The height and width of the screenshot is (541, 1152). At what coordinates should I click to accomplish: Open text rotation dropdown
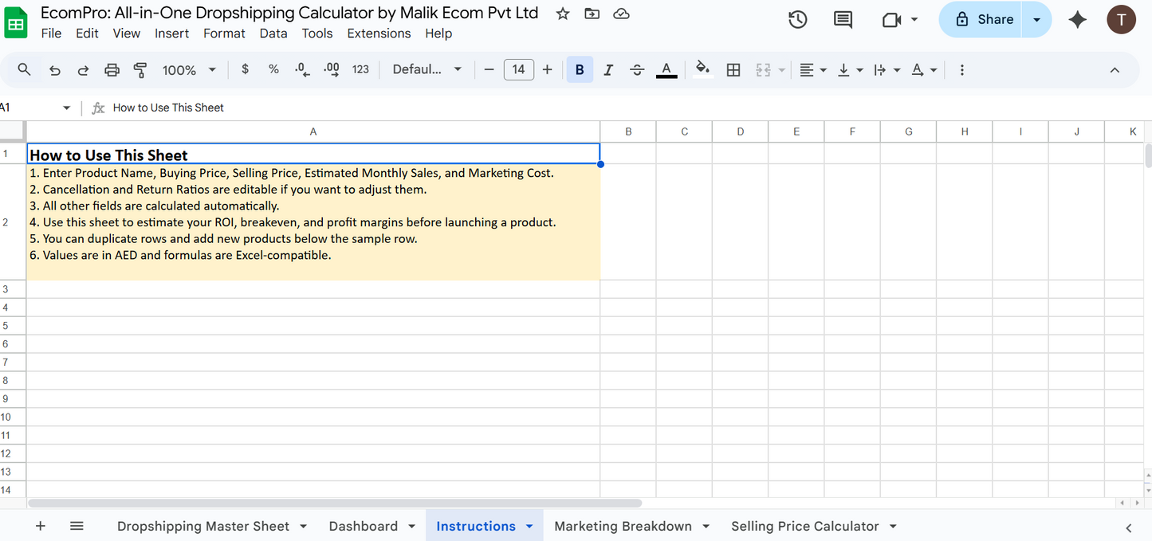(923, 70)
